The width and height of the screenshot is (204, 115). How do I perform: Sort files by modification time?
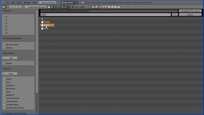65,7
